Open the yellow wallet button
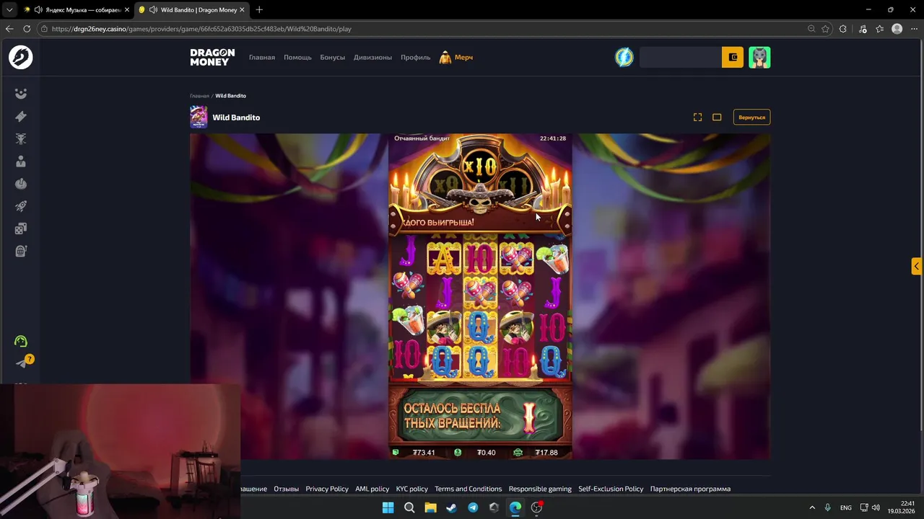This screenshot has height=519, width=924. 733,57
